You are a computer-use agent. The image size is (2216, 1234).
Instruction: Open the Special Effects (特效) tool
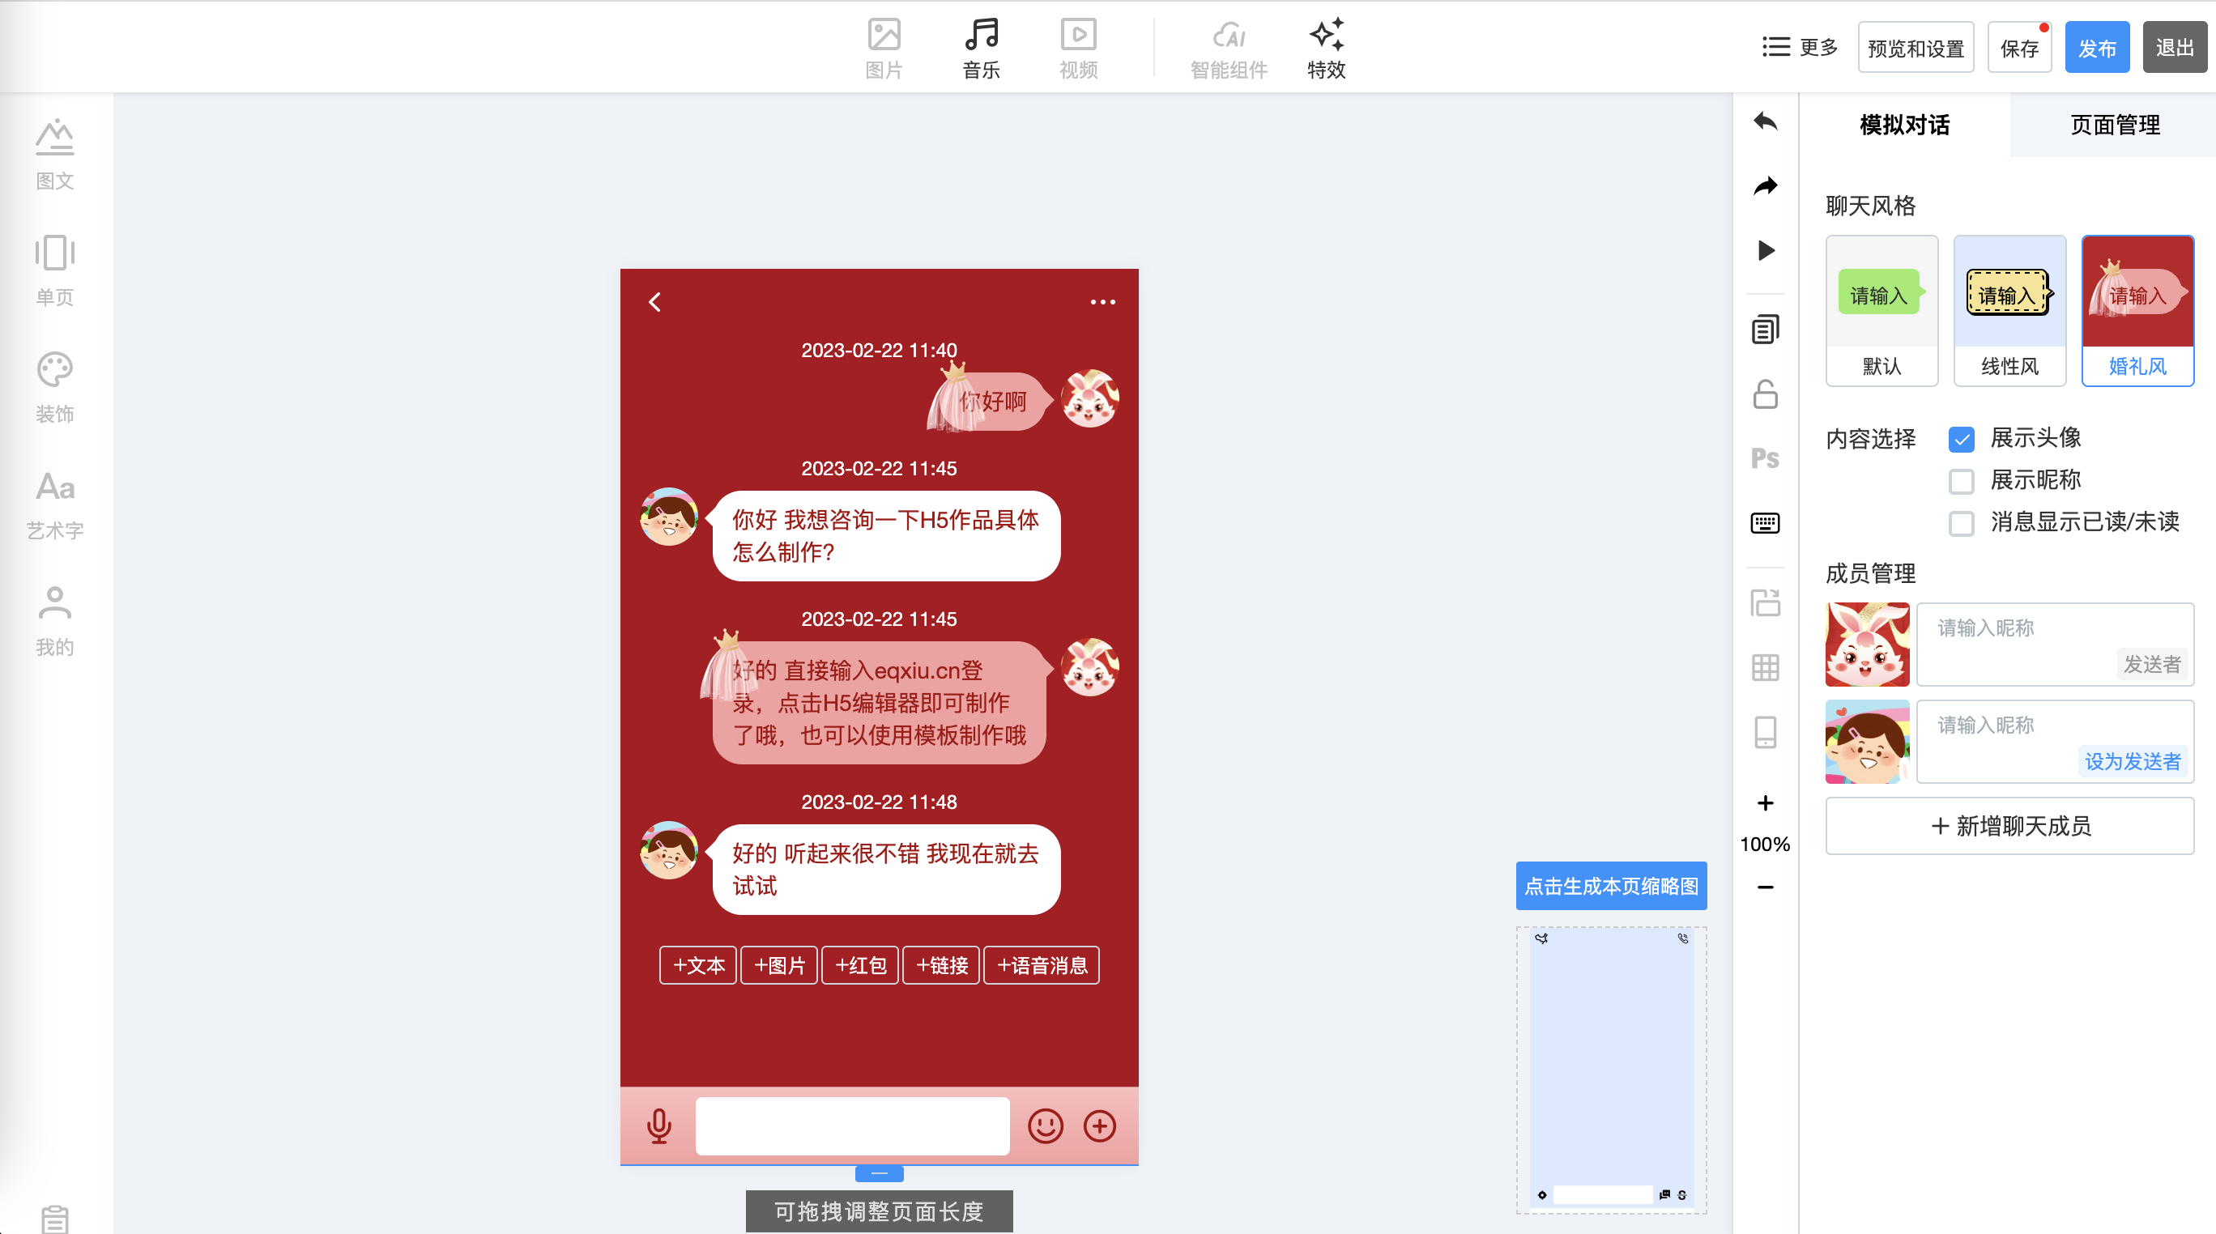tap(1326, 48)
